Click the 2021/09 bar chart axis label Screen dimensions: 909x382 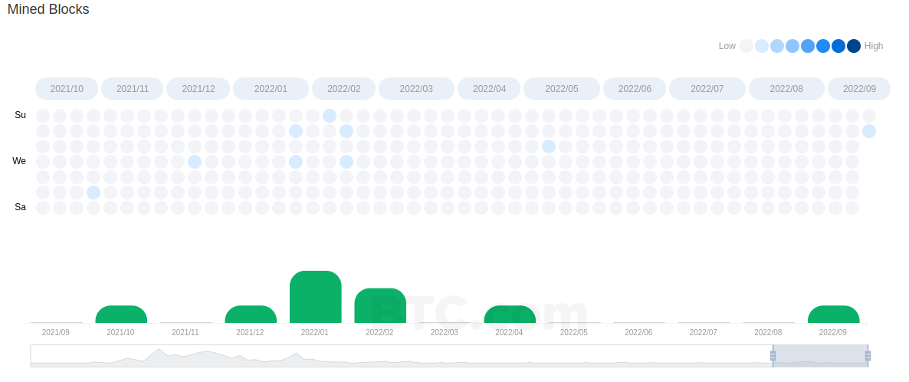click(56, 333)
